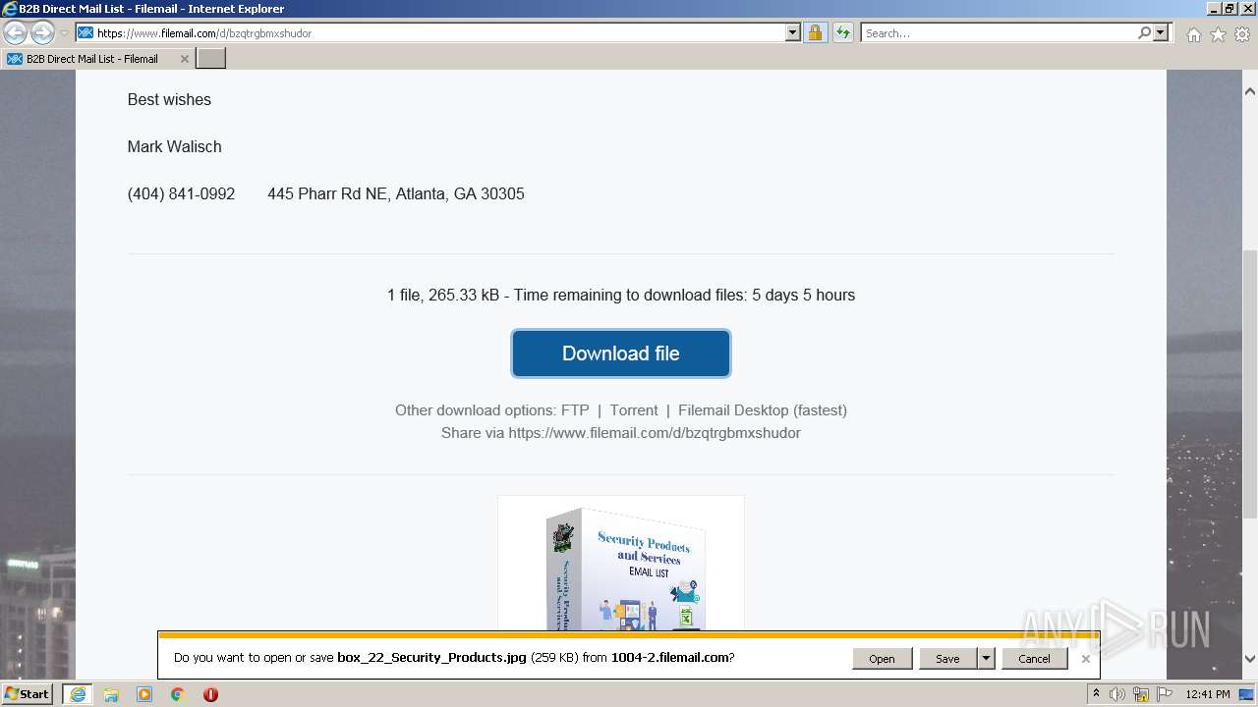Open Favorites star icon
Viewport: 1258px width, 707px height.
click(1218, 34)
